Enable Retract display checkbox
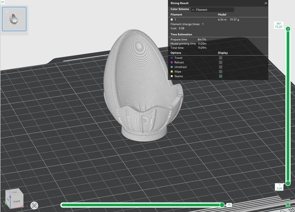The width and height of the screenshot is (295, 212). pos(221,62)
